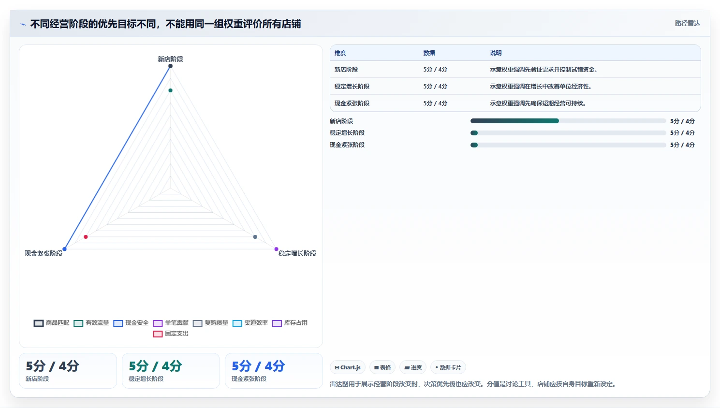Open the 稳定增长阶段 data card

(171, 371)
